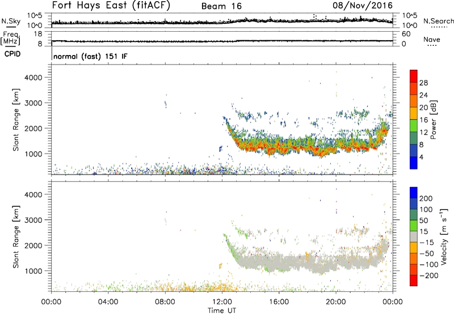Click gray band of velocity colorbar
This screenshot has width=454, height=314.
click(x=414, y=237)
